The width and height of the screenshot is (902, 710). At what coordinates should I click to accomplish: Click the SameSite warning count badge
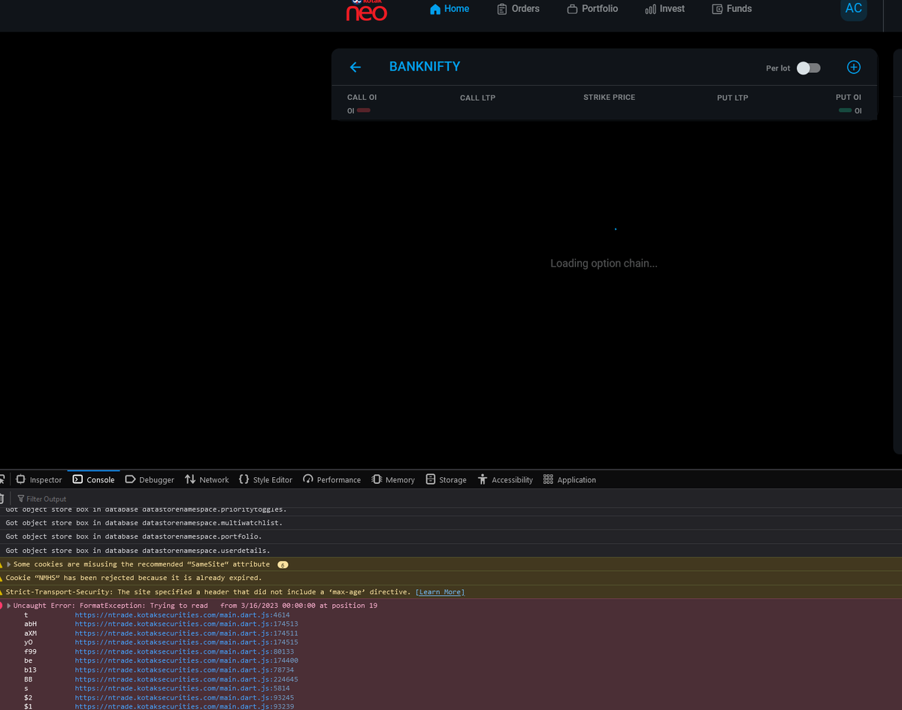[x=283, y=564]
